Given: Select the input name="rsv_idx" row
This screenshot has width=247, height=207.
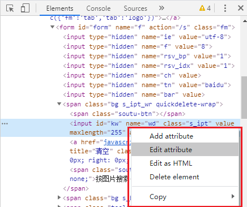Looking at the screenshot, I should tap(149, 66).
